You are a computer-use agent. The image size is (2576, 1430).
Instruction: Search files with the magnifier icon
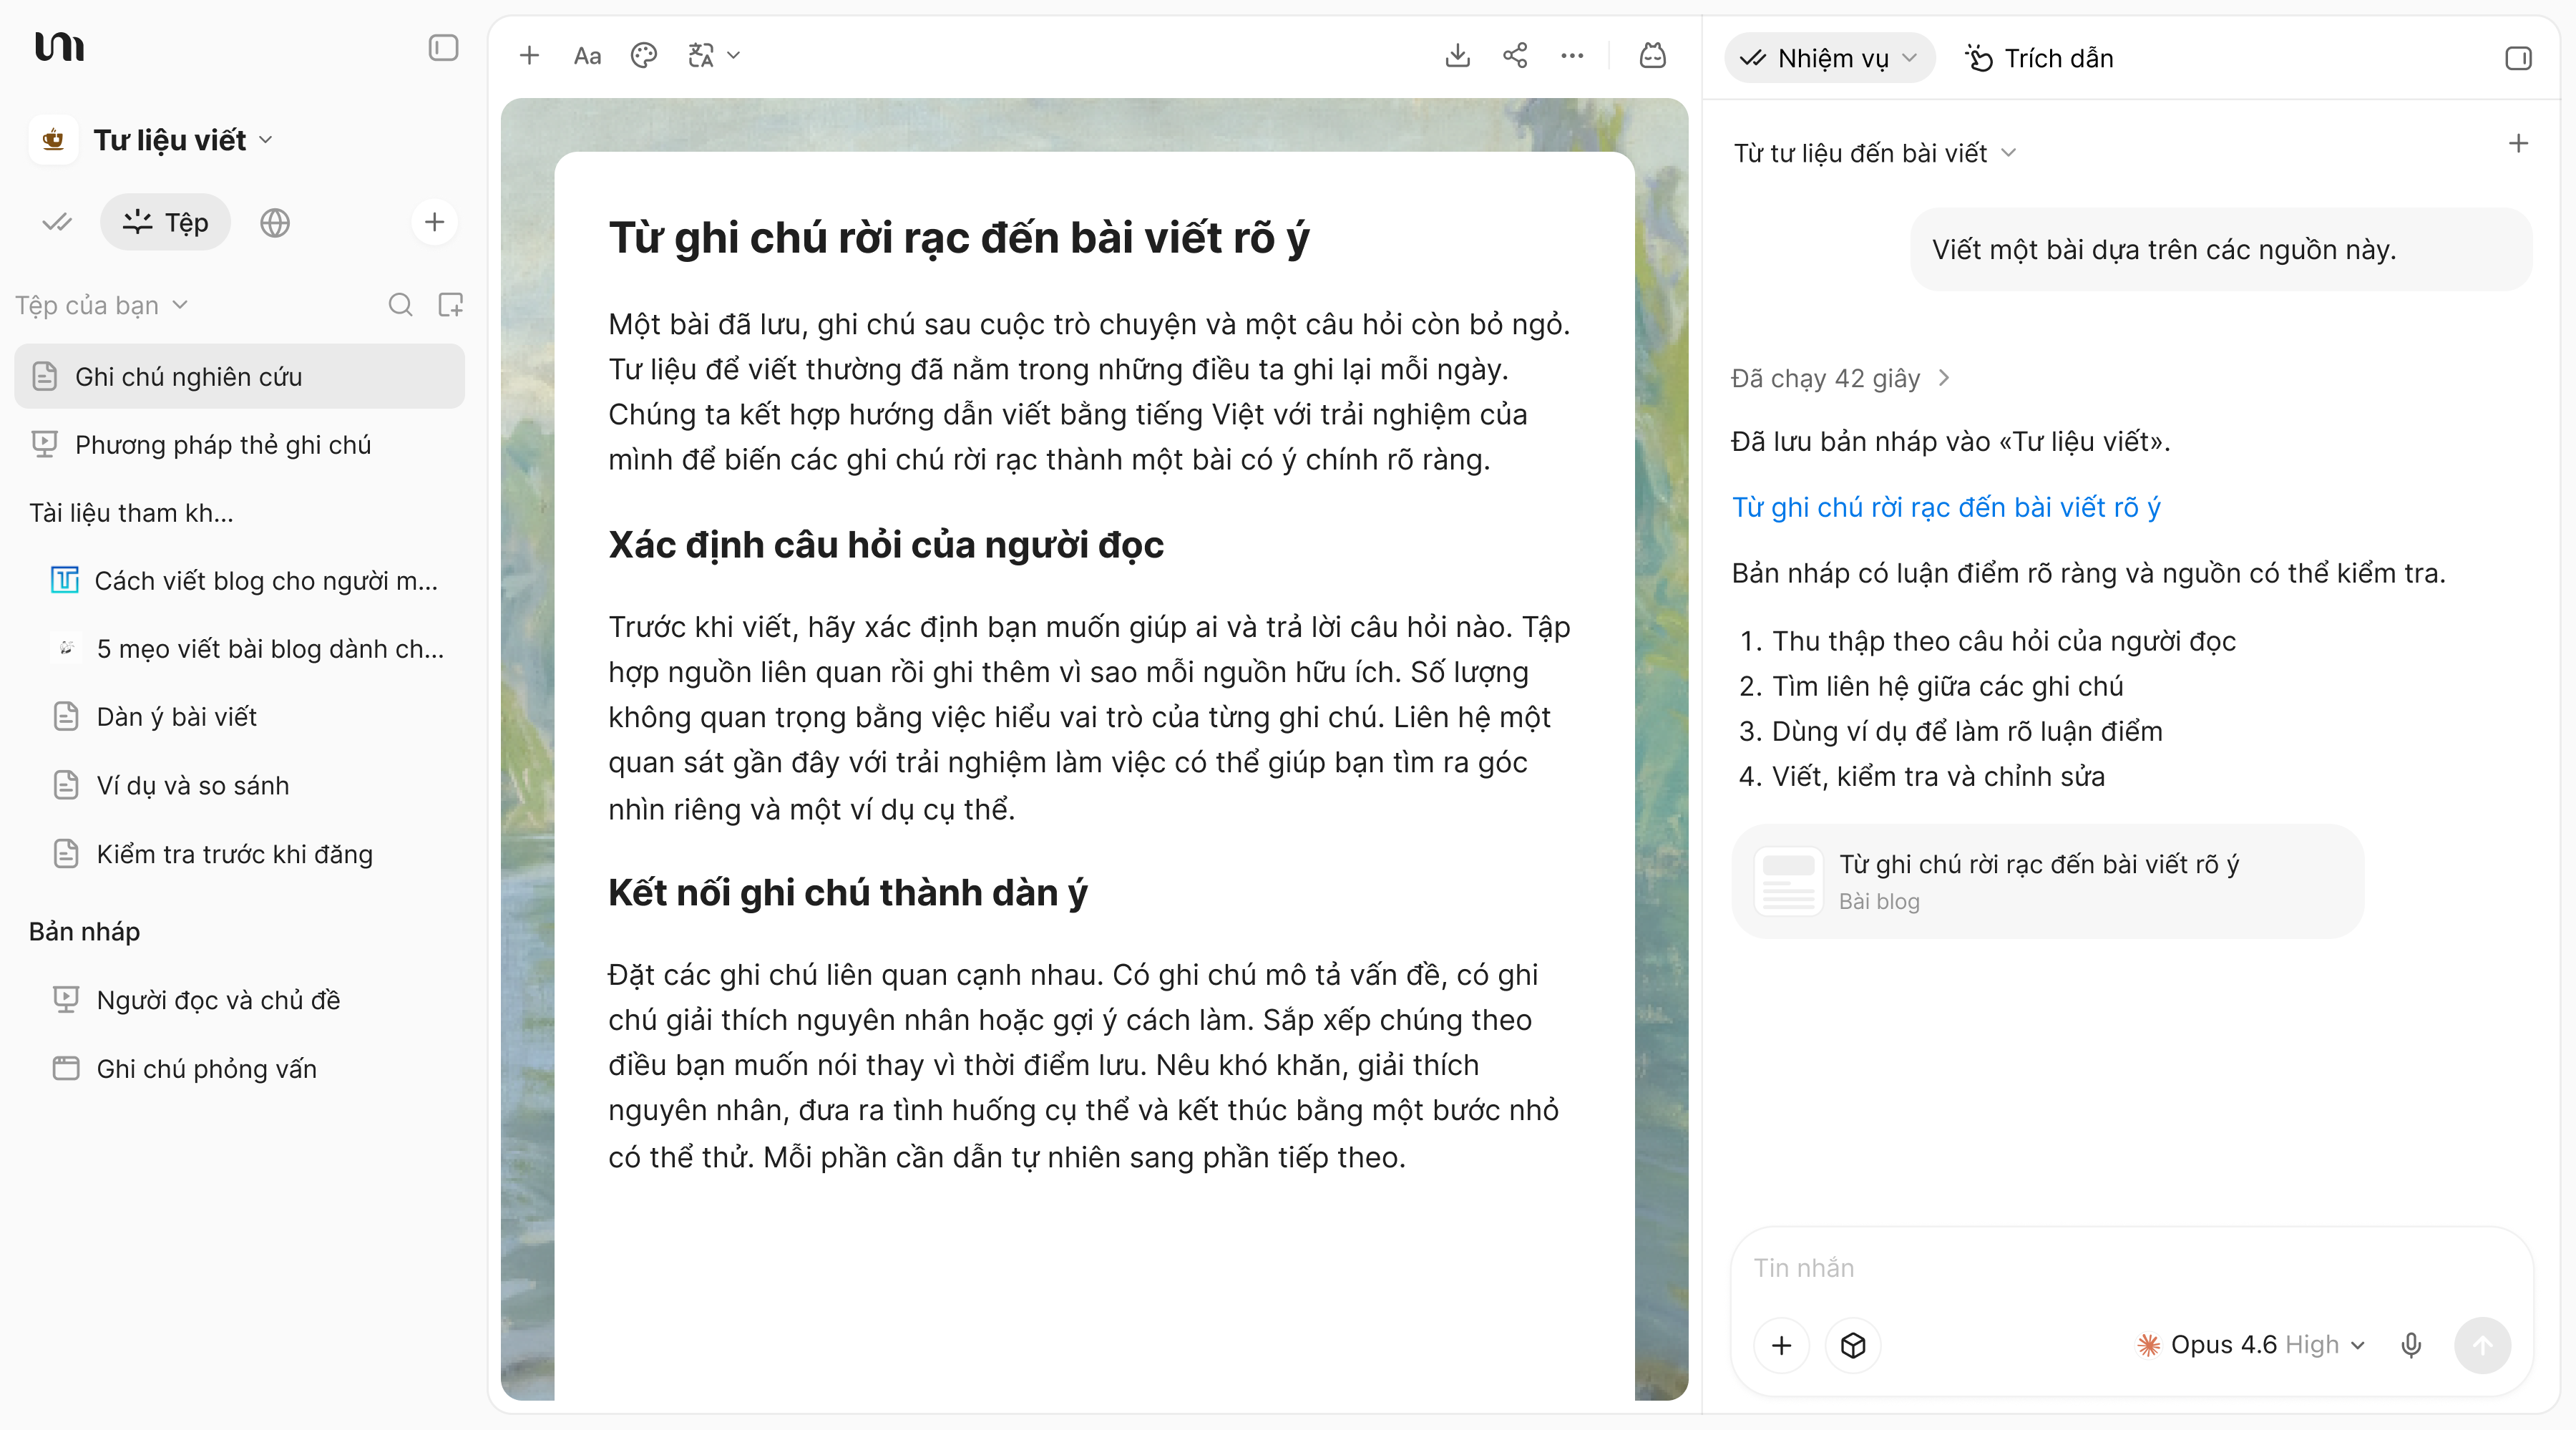(400, 305)
